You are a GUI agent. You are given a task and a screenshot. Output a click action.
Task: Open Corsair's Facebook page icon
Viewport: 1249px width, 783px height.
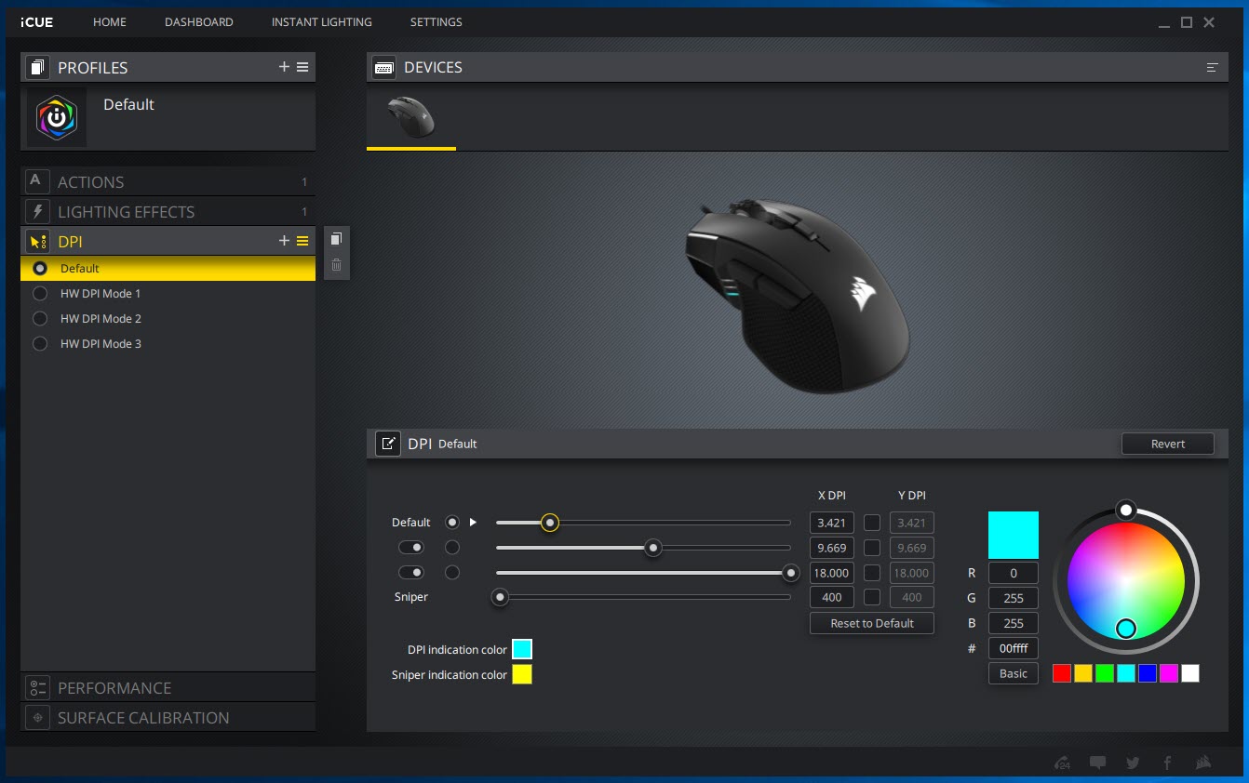(x=1167, y=763)
